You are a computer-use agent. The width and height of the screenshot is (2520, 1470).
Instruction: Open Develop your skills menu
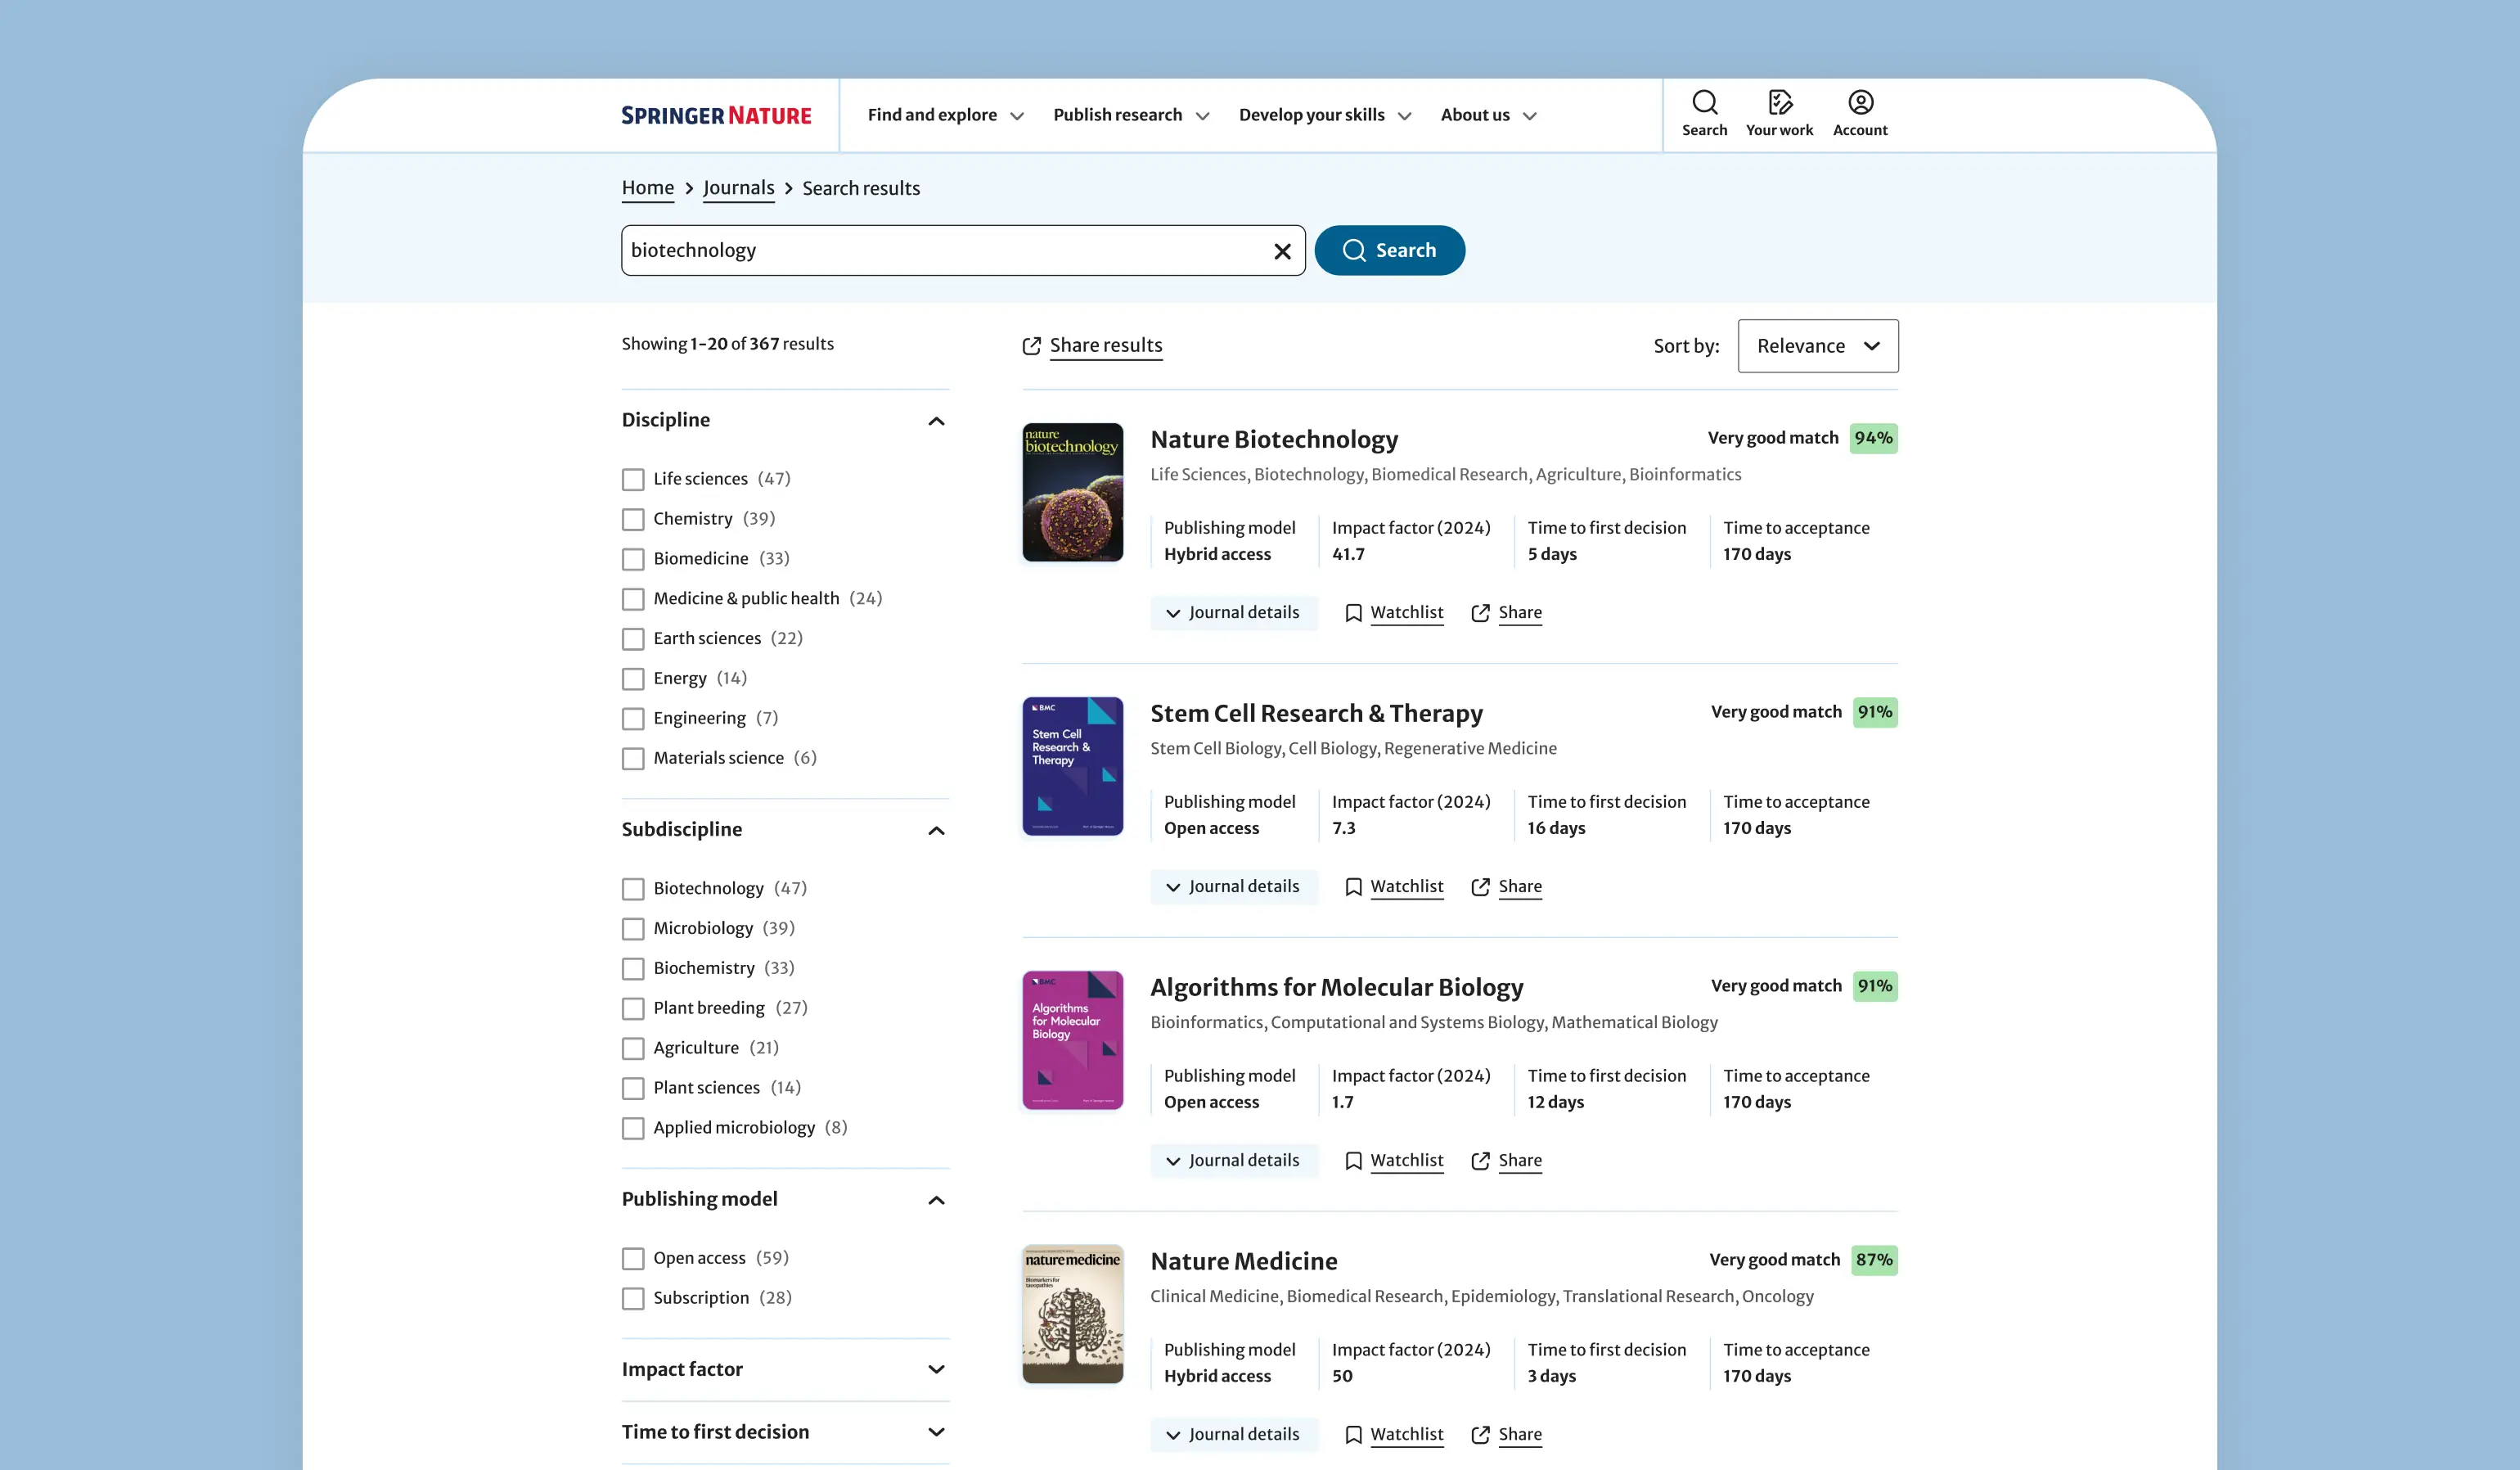(1325, 115)
